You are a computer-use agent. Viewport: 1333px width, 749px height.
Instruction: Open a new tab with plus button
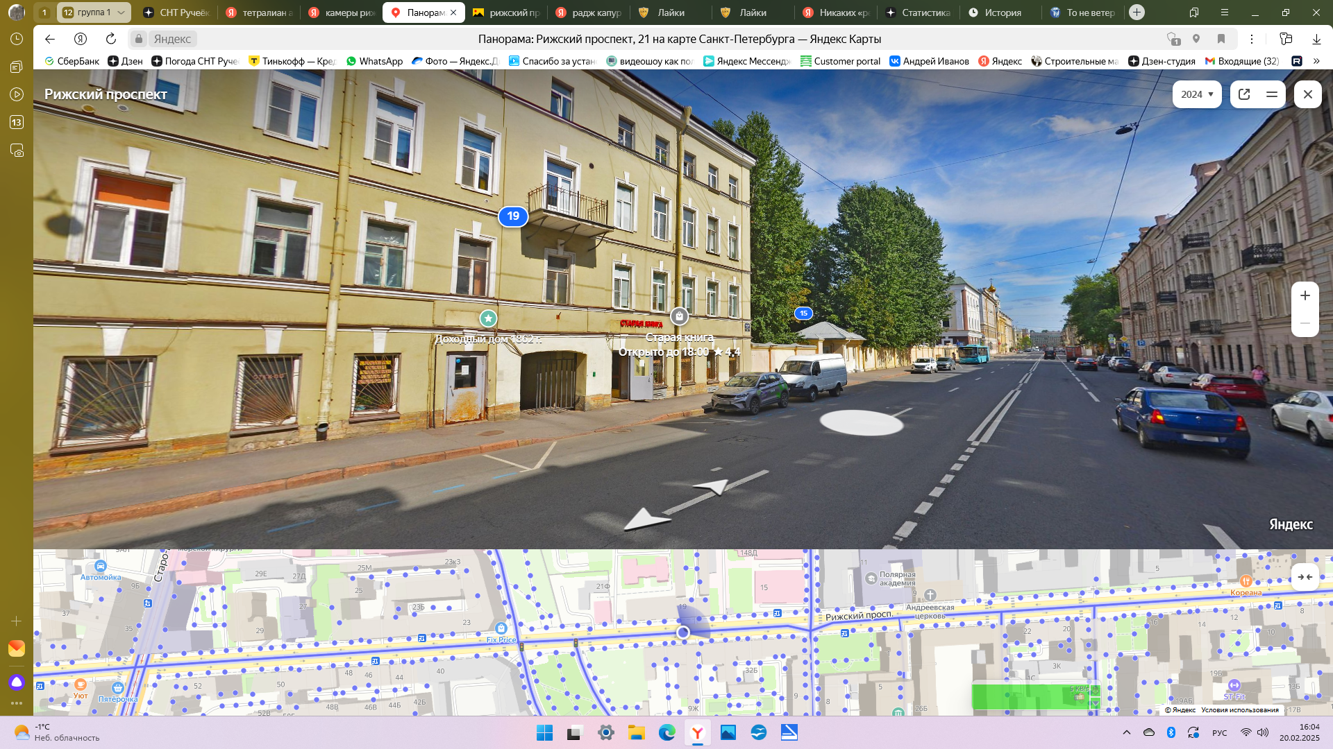point(1137,12)
